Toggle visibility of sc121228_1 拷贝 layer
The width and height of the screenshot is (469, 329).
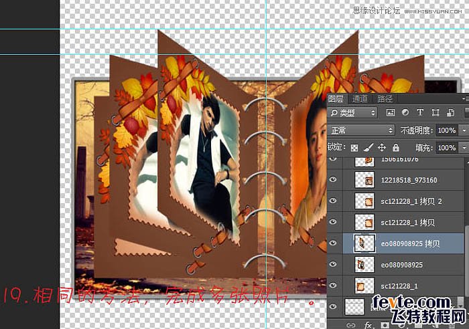tap(333, 222)
